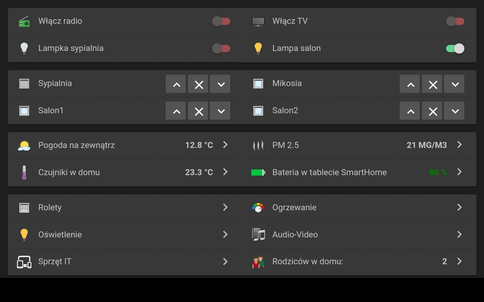Toggle the Włącz radio switch
484x302 pixels.
tap(221, 22)
